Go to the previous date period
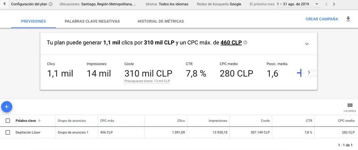This screenshot has width=358, height=150. point(326,4)
